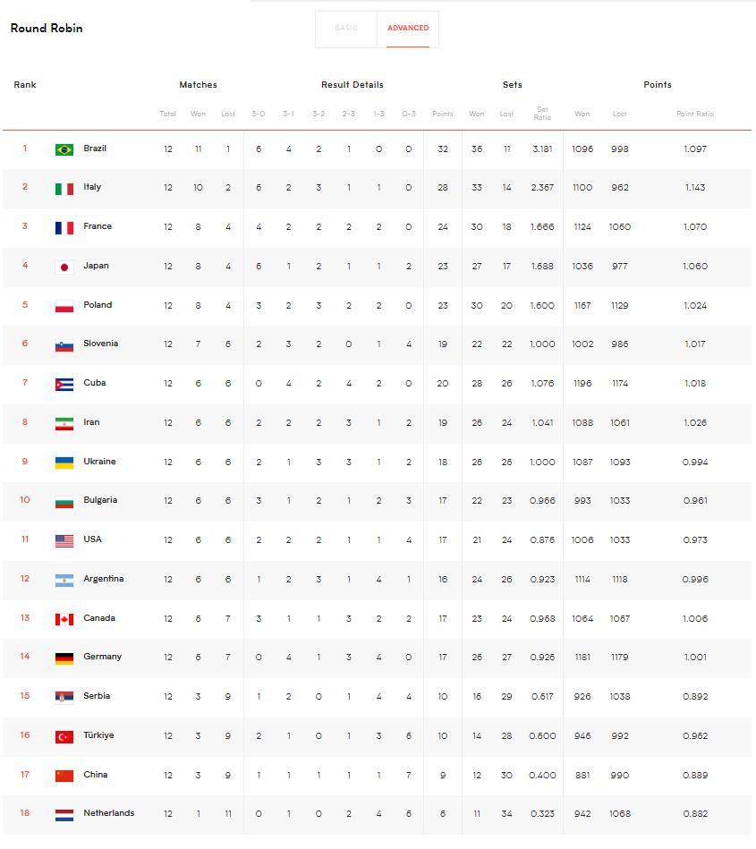Select the Advanced tab

tap(408, 29)
